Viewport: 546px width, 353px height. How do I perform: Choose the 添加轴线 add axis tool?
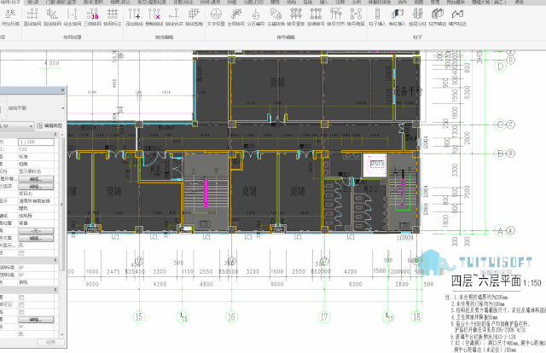135,17
